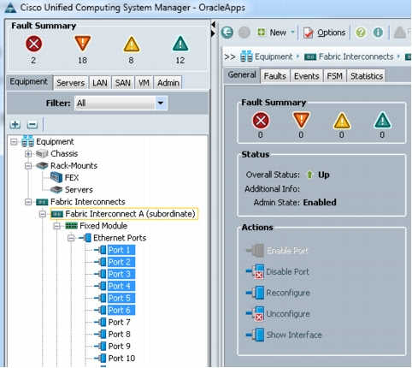Screen dimensions: 412x368
Task: Click the Show Interface action icon
Action: coord(256,335)
